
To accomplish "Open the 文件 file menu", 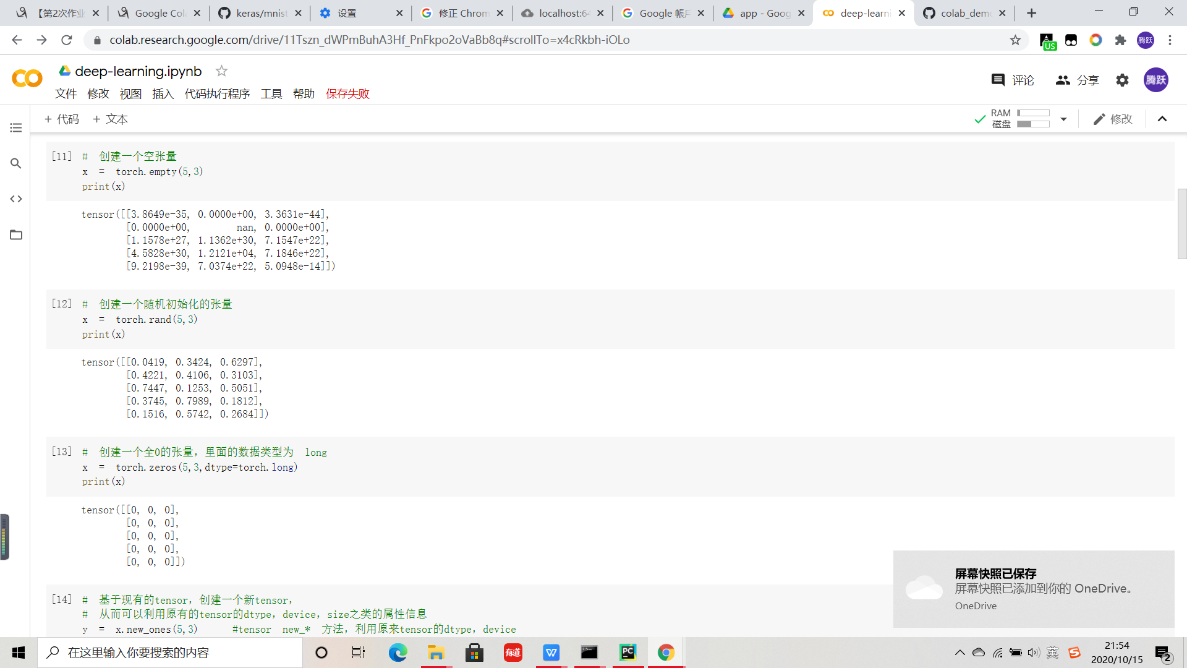I will (66, 94).
